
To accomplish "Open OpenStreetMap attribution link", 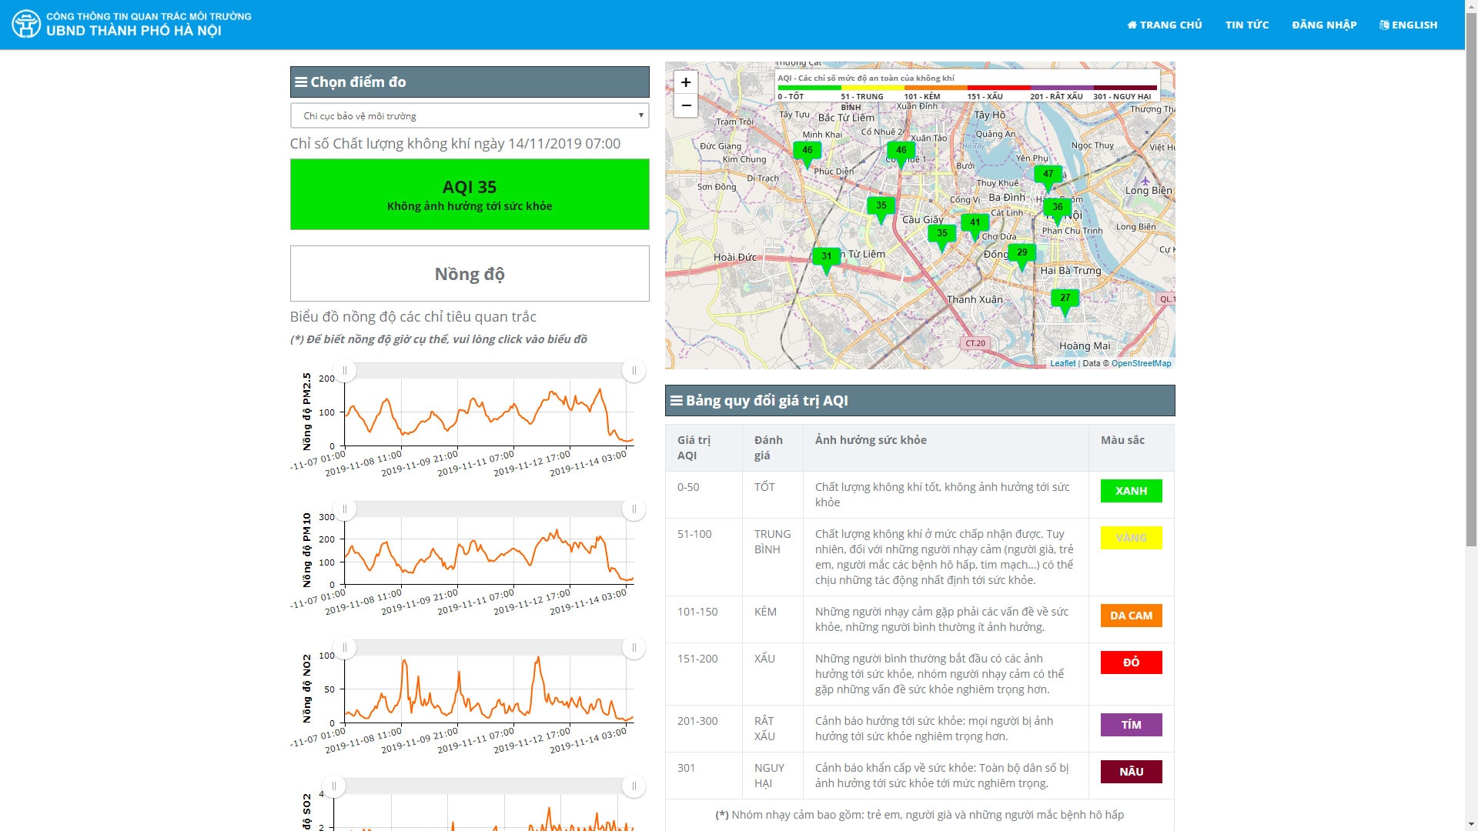I will 1141,363.
